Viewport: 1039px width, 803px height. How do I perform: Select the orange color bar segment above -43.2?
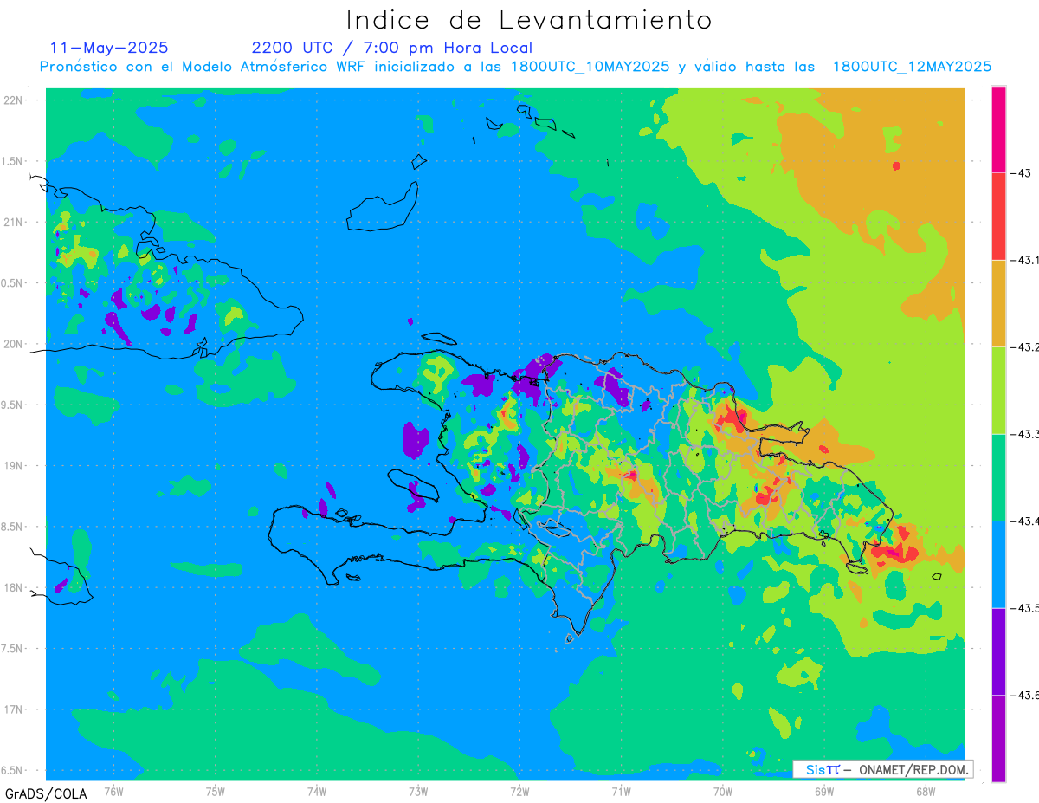tap(998, 303)
